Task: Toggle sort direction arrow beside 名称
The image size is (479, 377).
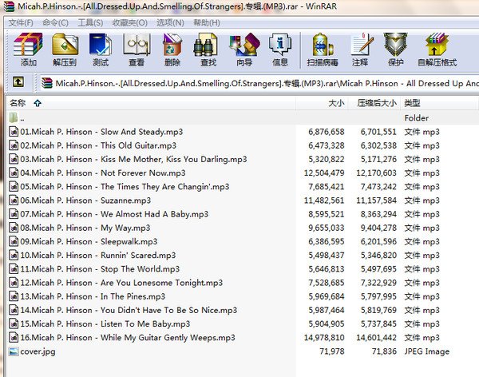Action: [38, 103]
